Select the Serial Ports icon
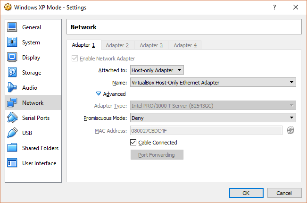 click(13, 118)
